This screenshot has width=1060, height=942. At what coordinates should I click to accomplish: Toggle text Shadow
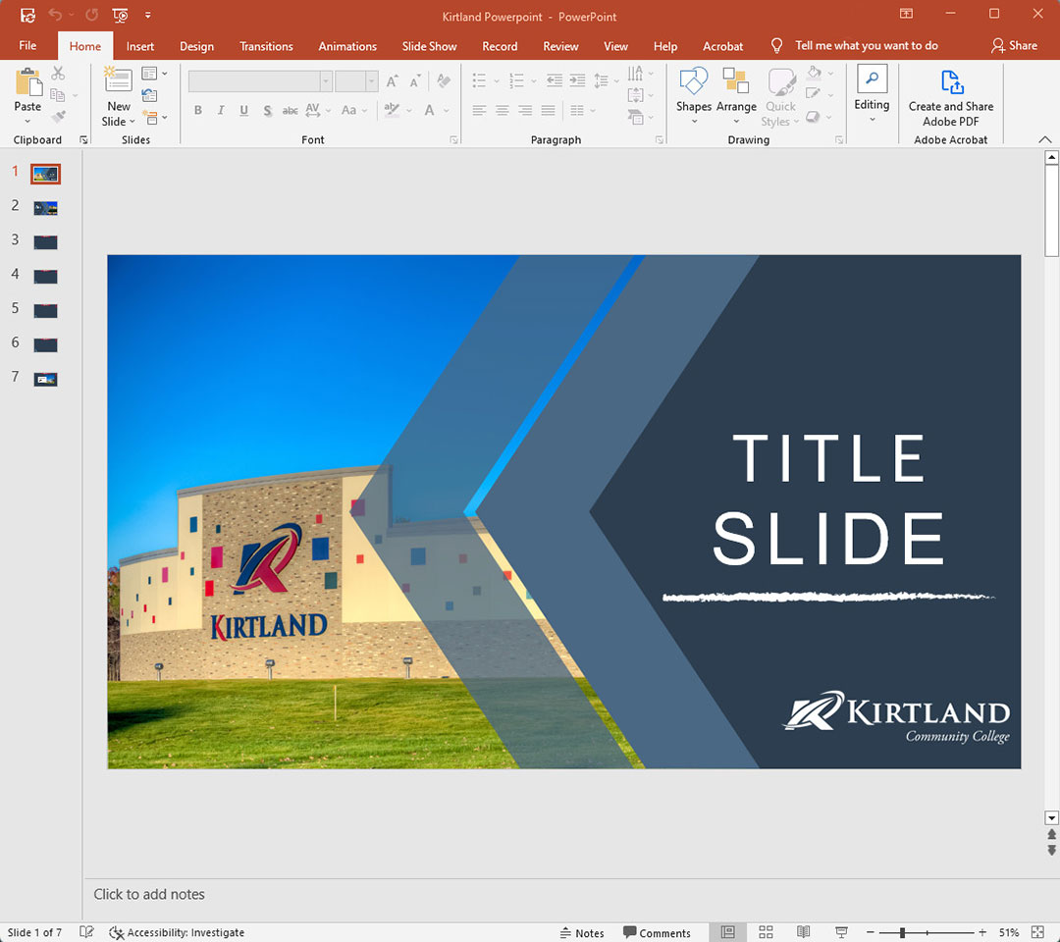[268, 110]
